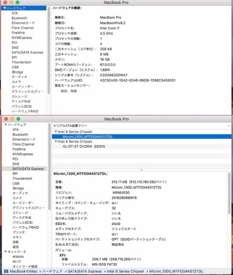Select ATA in top window sidebar

click(x=15, y=13)
